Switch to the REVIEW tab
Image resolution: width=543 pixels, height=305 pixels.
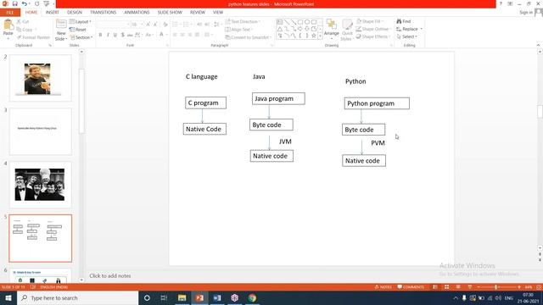(x=198, y=12)
